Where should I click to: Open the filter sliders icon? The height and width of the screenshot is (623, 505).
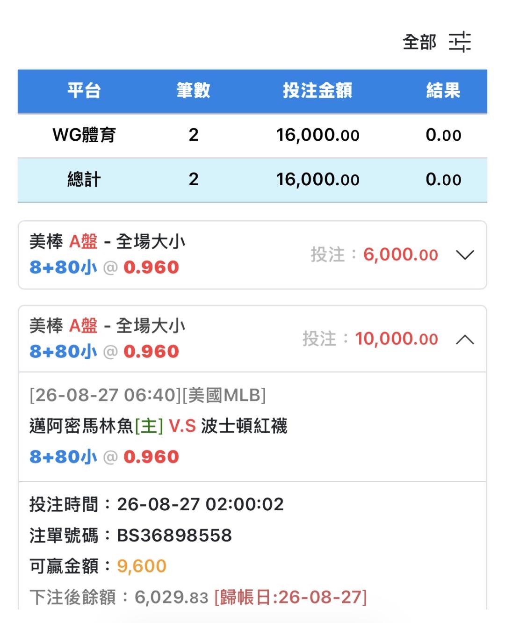click(460, 42)
